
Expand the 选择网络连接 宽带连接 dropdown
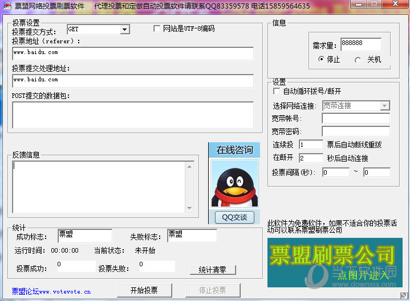[385, 106]
